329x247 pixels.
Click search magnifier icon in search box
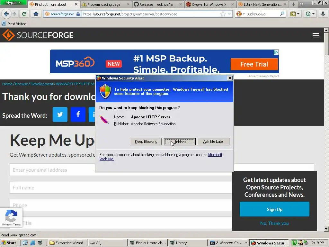tap(282, 14)
